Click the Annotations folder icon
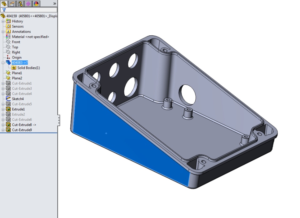300x218 pixels. pyautogui.click(x=8, y=31)
